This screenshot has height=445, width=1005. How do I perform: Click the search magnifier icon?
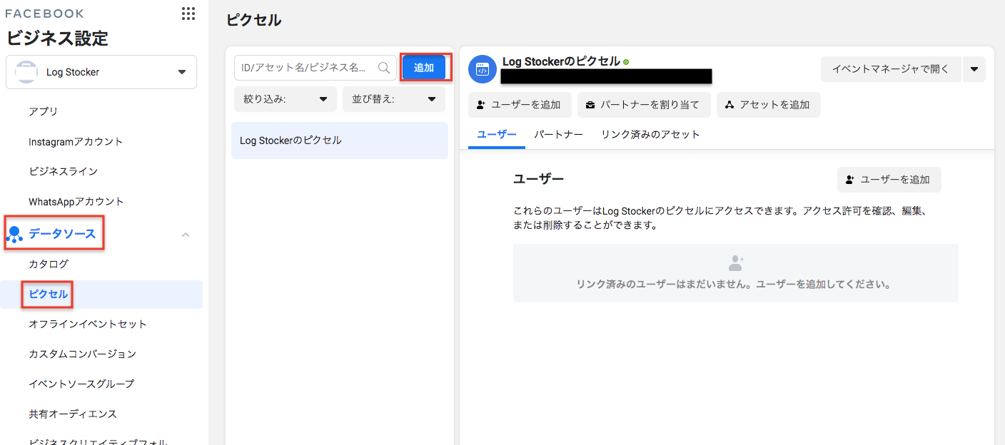pos(384,68)
